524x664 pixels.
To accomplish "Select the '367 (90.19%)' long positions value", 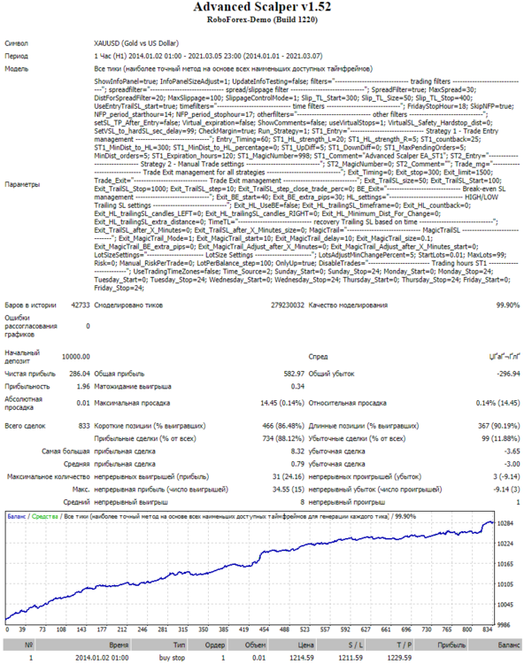I will click(x=498, y=426).
